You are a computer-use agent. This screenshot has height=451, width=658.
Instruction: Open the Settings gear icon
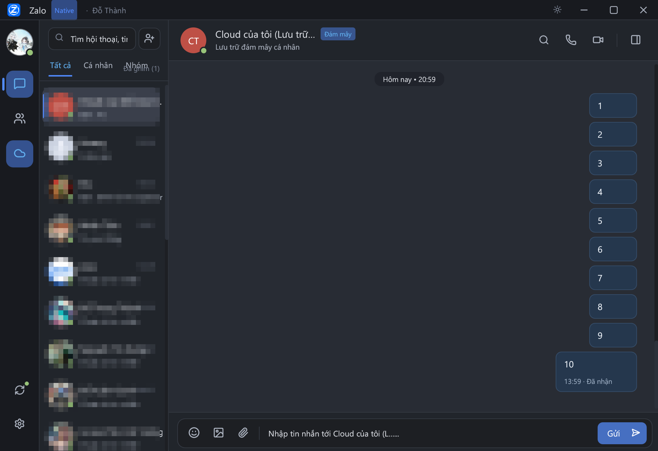(19, 424)
